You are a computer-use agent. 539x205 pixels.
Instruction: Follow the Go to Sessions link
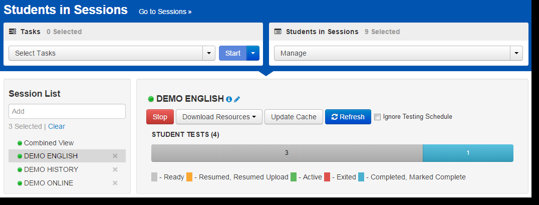tap(165, 12)
